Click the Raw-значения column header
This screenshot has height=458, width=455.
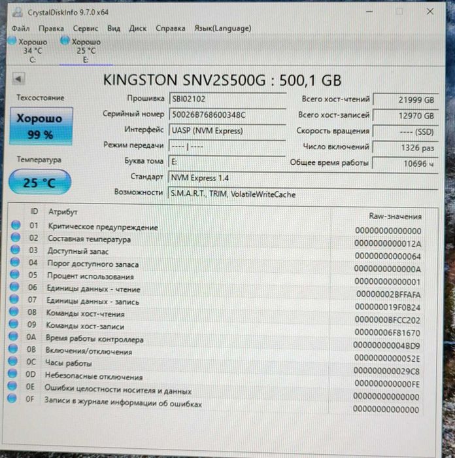click(x=395, y=217)
